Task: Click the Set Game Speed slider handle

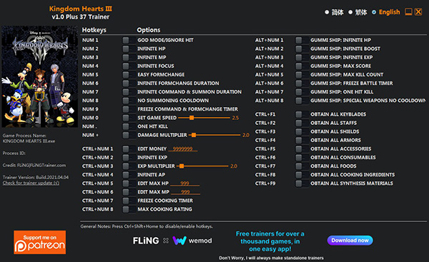Action: click(x=192, y=118)
